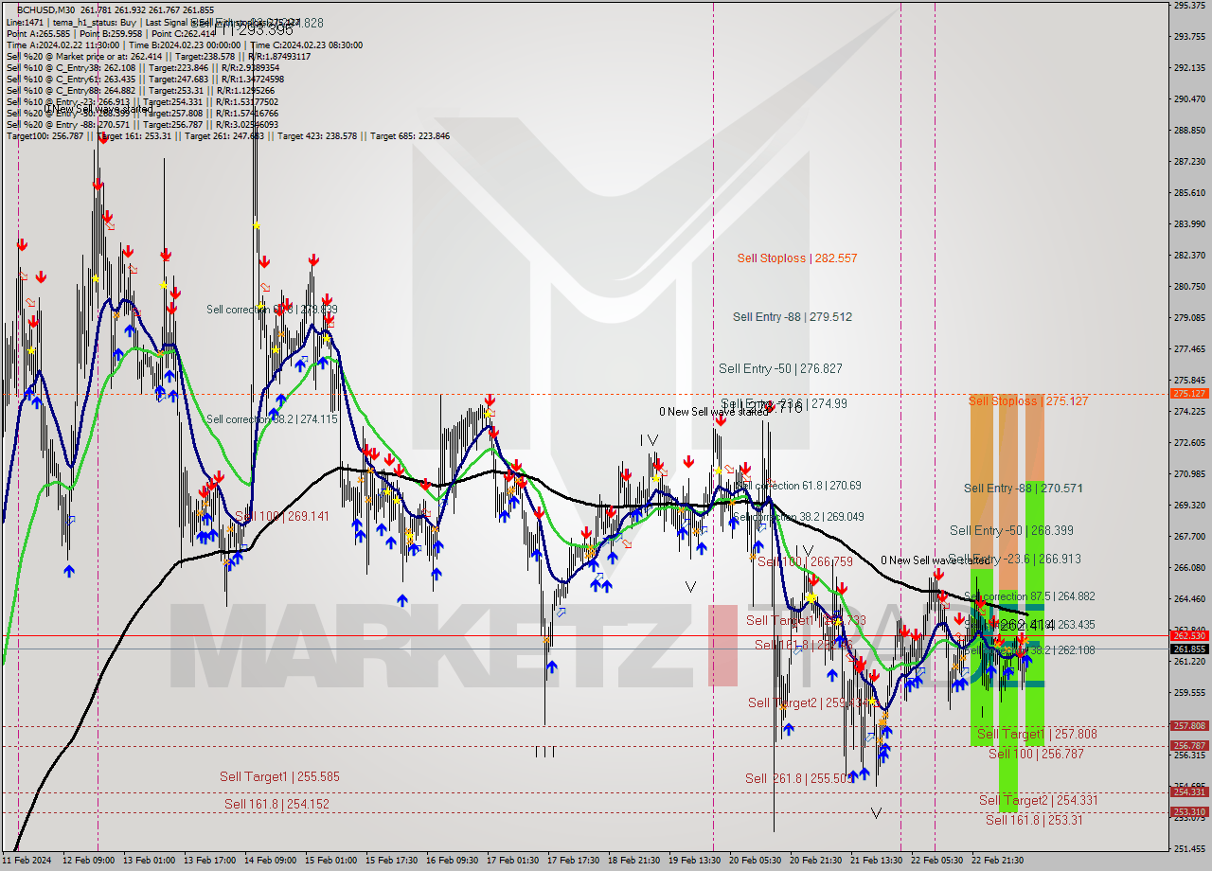Viewport: 1212px width, 871px height.
Task: Click the 'Sell Entry -50 | 276.827' label
Action: (x=780, y=368)
